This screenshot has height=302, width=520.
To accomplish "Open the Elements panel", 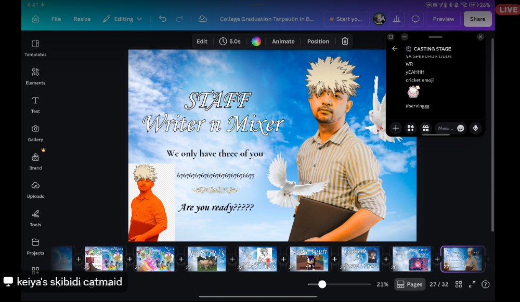I will point(35,77).
